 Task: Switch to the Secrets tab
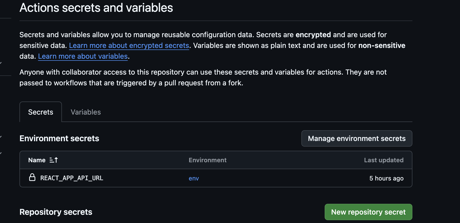pos(41,112)
